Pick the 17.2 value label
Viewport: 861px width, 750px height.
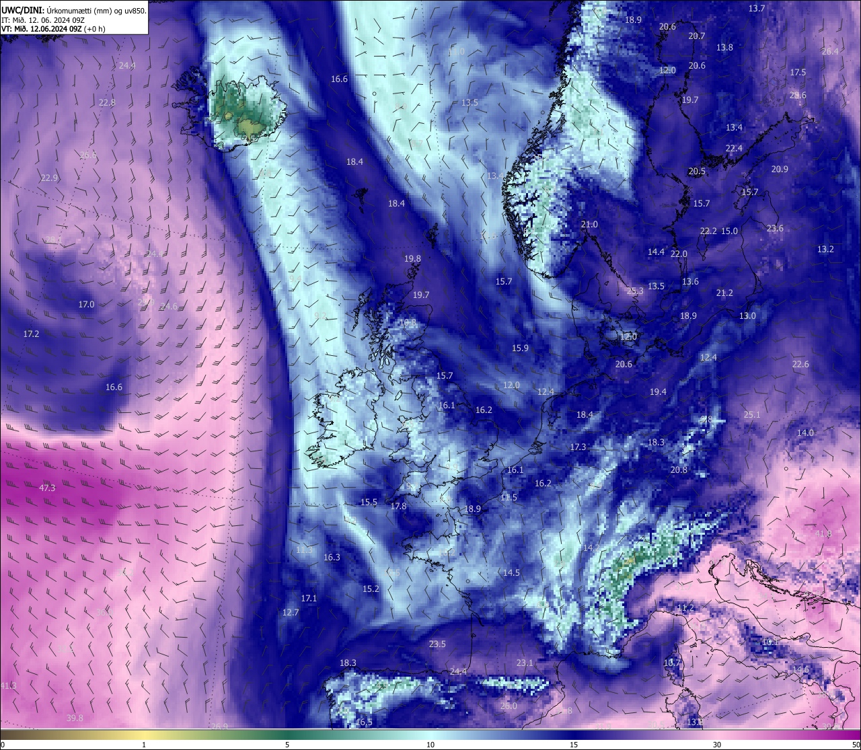(31, 334)
